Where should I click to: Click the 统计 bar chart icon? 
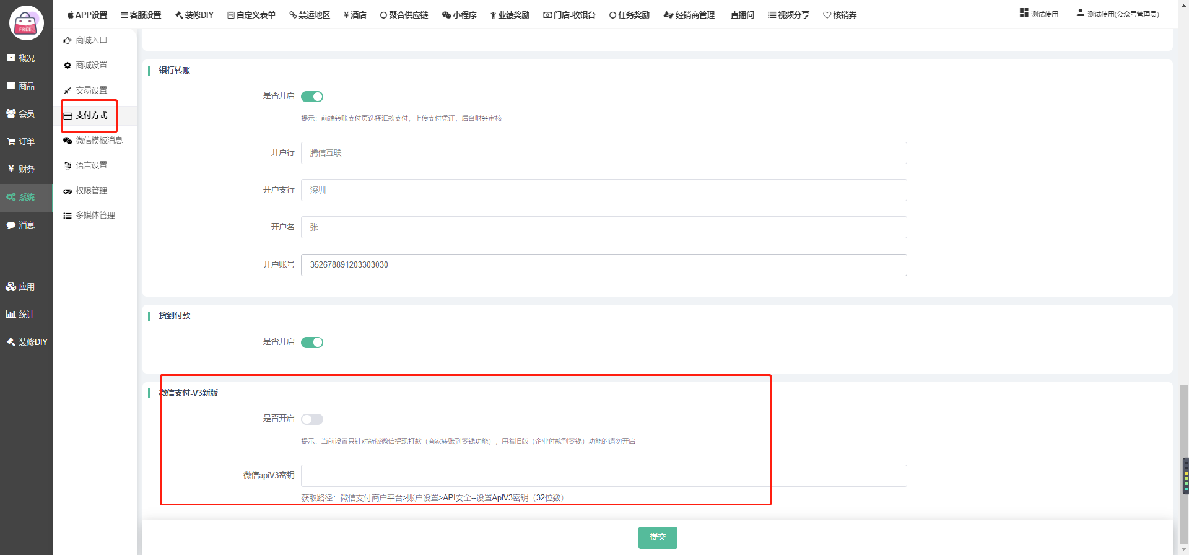[11, 315]
